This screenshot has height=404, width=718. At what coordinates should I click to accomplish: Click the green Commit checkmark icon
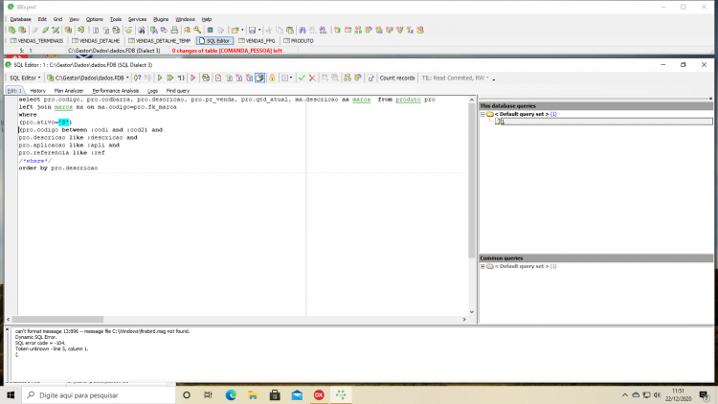tap(302, 78)
